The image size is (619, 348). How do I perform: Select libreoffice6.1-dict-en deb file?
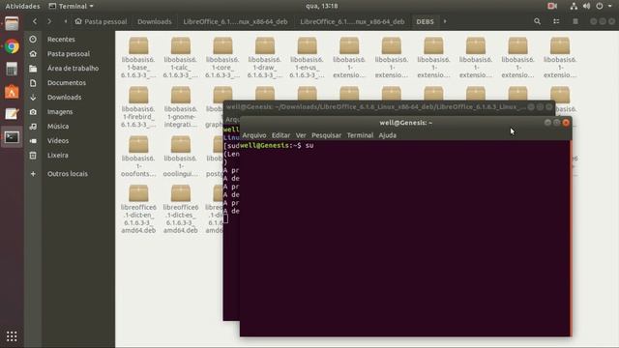pyautogui.click(x=138, y=209)
